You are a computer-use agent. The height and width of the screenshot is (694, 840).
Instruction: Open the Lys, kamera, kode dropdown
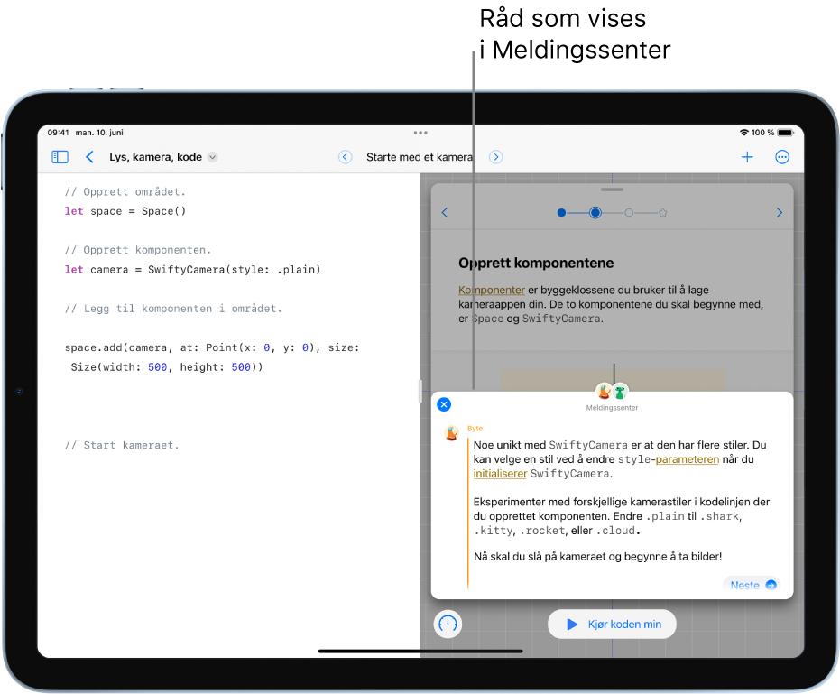[213, 157]
